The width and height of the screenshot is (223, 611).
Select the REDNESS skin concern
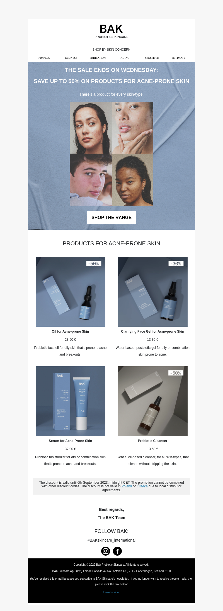point(71,58)
